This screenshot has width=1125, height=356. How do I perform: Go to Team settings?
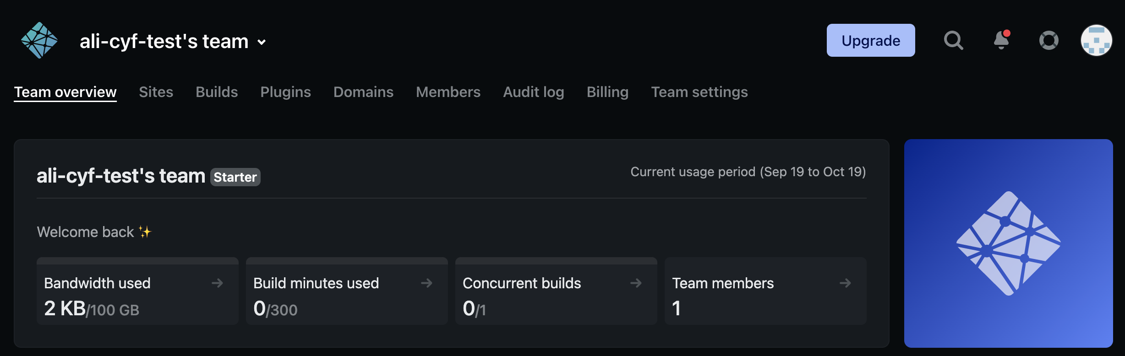pos(699,92)
